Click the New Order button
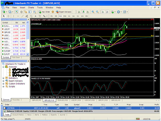This screenshot has width=161, height=121. (x=44, y=12)
